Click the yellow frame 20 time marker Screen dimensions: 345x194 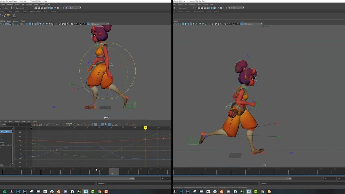point(146,127)
